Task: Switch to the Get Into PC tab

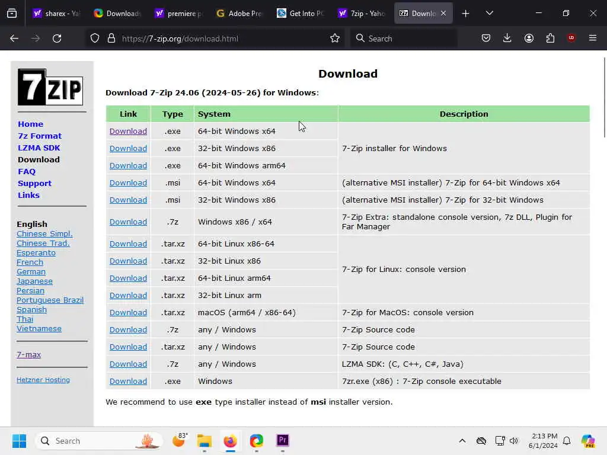Action: point(301,14)
